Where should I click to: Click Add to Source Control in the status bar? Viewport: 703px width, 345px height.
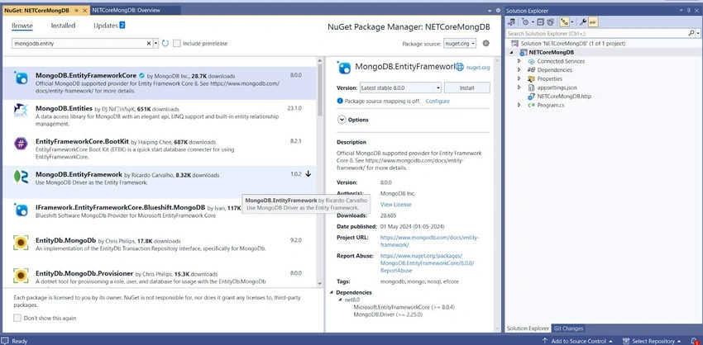pyautogui.click(x=577, y=341)
